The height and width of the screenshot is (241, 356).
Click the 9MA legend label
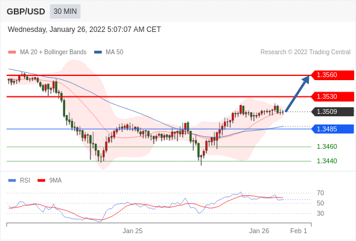pyautogui.click(x=56, y=181)
